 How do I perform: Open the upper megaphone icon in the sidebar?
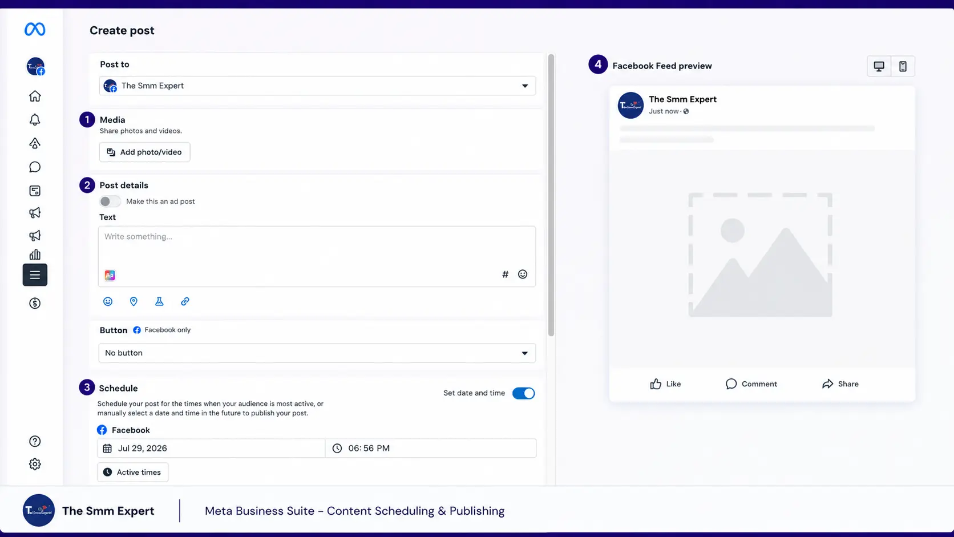pos(35,213)
